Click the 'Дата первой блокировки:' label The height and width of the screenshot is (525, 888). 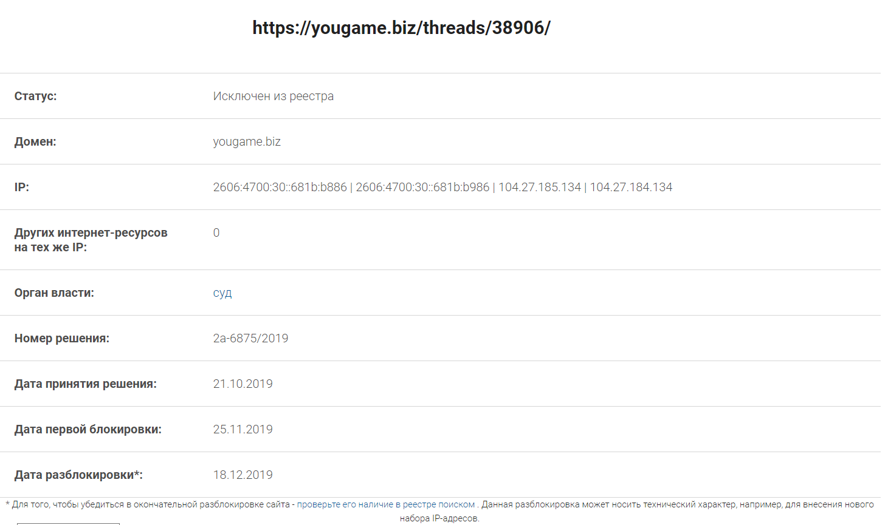tap(88, 429)
